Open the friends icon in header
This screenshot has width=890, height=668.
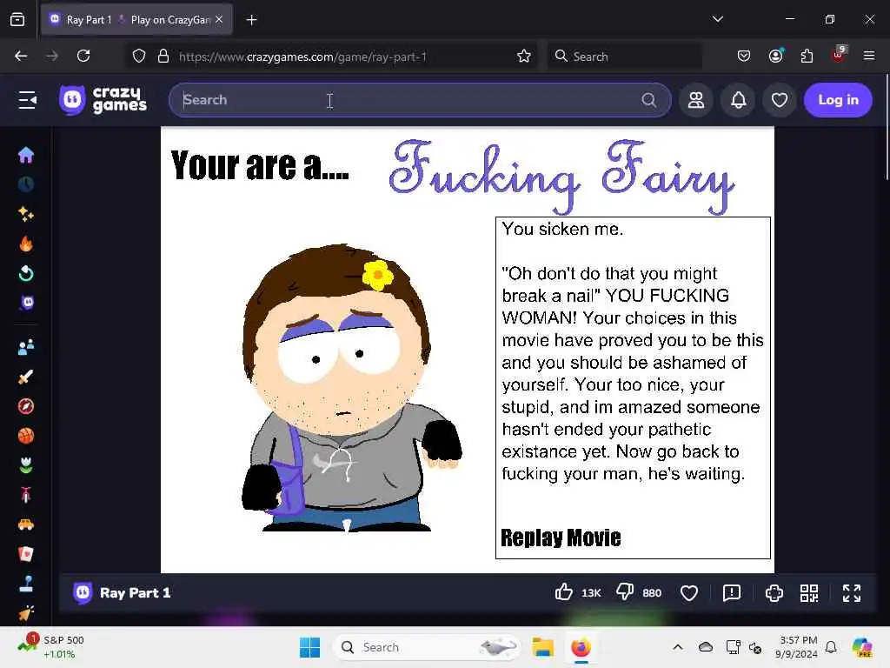tap(696, 100)
